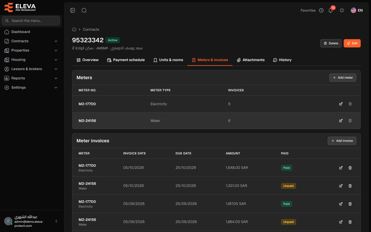371x232 pixels.
Task: Focus the Search the menu field
Action: click(31, 21)
